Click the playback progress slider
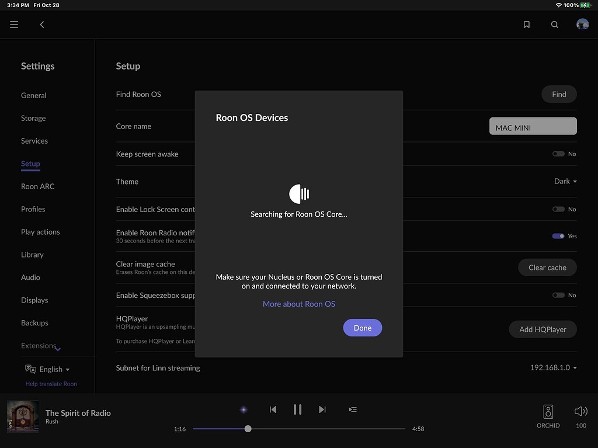The height and width of the screenshot is (448, 598). click(248, 428)
